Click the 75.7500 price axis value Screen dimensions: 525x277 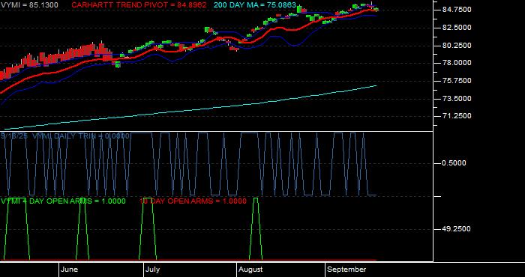pos(457,81)
